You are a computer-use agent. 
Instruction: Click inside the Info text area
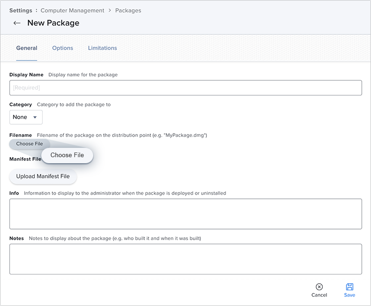[x=185, y=214]
